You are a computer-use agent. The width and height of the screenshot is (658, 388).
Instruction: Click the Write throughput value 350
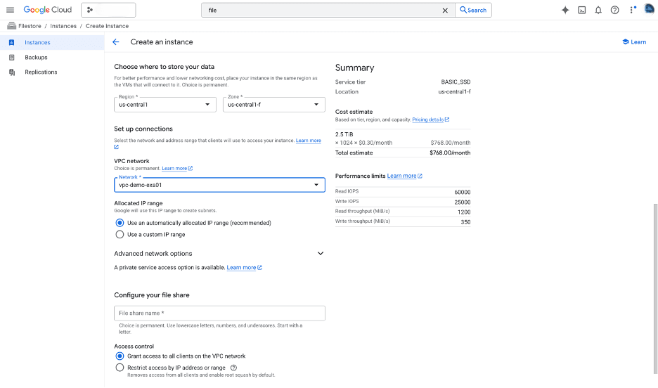(x=465, y=222)
